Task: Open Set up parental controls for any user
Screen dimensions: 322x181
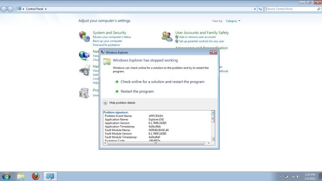Action: [202, 41]
